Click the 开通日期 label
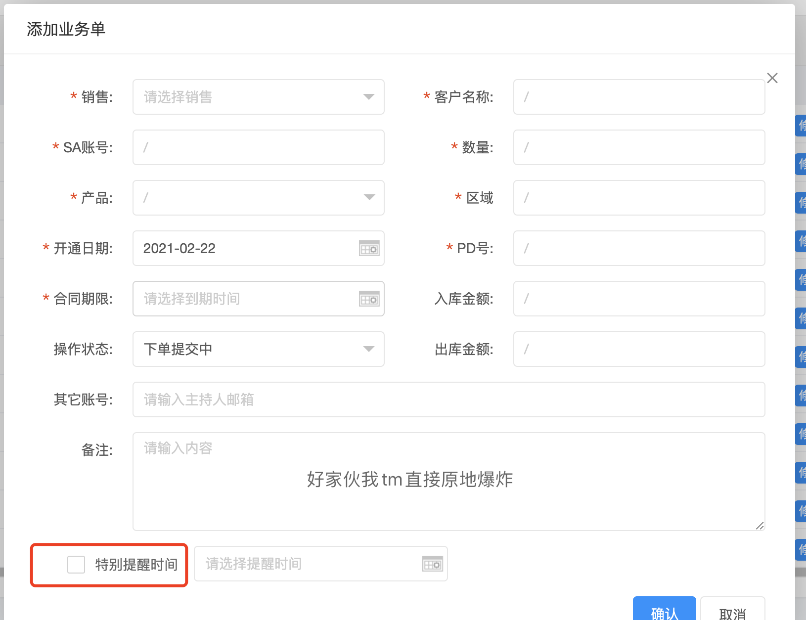Viewport: 806px width, 620px height. [x=83, y=248]
